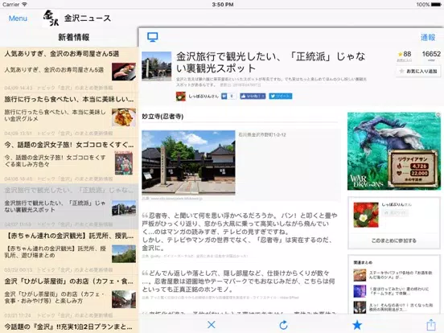Open the 女子旅 magazine cover thumbnail
This screenshot has height=333, width=444.
click(x=124, y=162)
